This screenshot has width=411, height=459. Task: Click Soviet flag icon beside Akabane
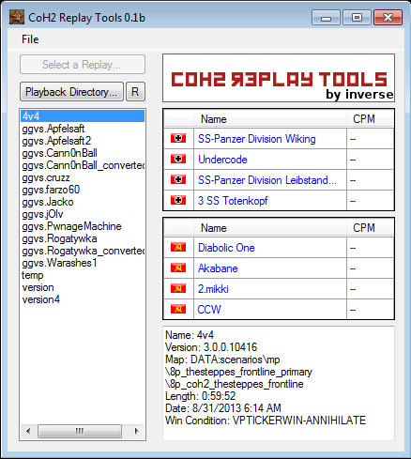click(x=178, y=268)
